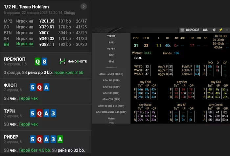Screen dimensions: 230x156
Task: Click the WWSF stat label
Action: [138, 70]
